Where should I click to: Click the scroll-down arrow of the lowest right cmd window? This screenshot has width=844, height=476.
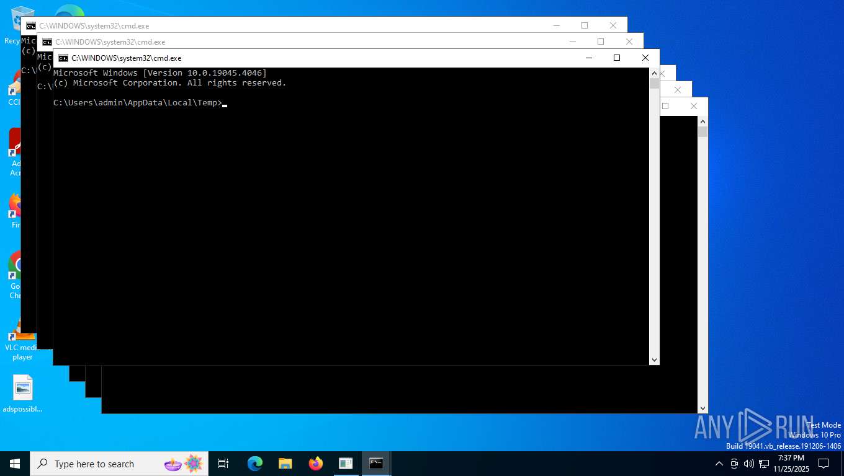pyautogui.click(x=703, y=408)
